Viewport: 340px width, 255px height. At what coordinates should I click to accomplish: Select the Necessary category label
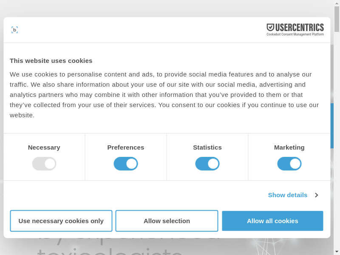(44, 147)
